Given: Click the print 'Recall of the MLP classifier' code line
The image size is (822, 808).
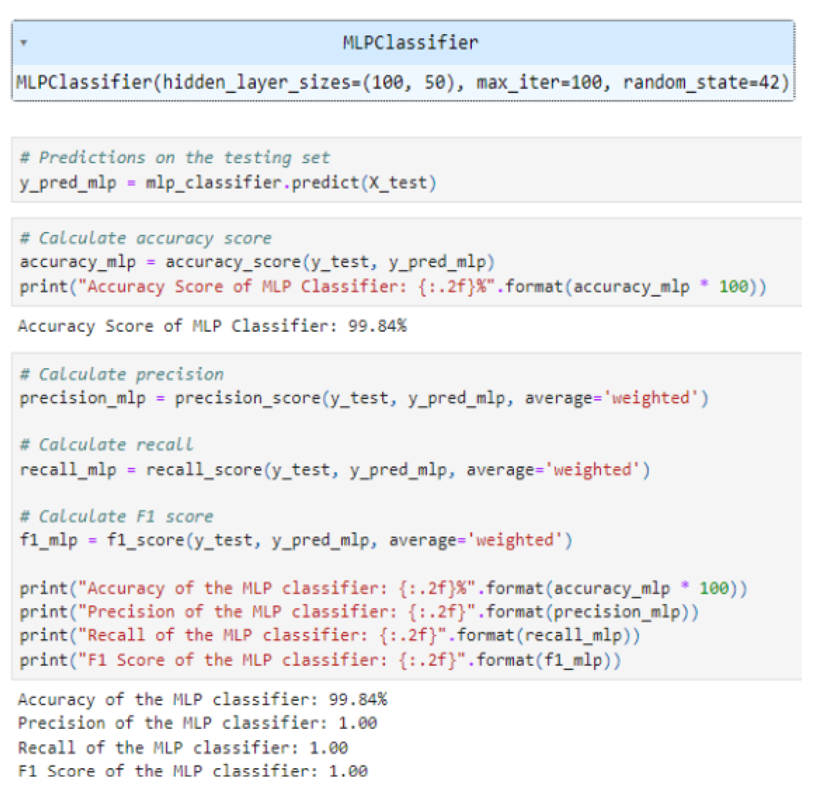Looking at the screenshot, I should pyautogui.click(x=330, y=636).
